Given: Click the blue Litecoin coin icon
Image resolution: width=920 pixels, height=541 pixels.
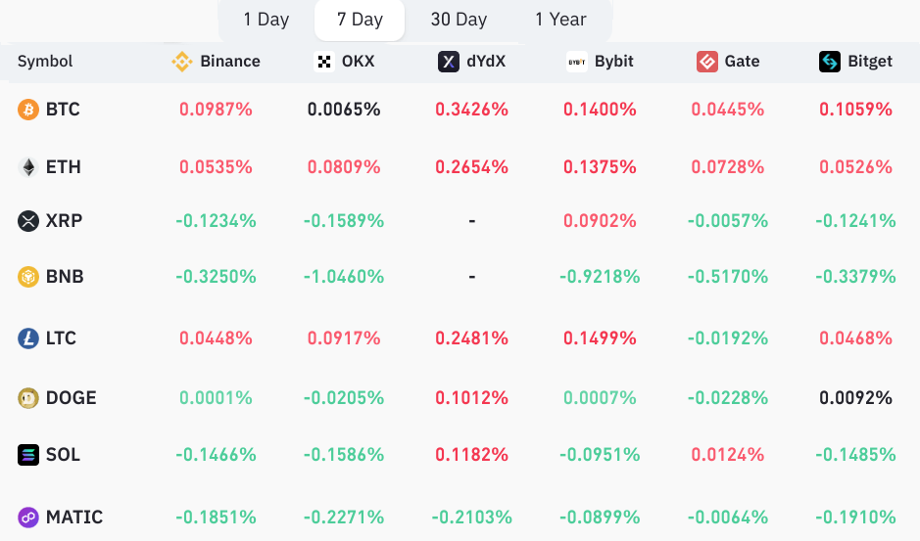Looking at the screenshot, I should tap(28, 338).
